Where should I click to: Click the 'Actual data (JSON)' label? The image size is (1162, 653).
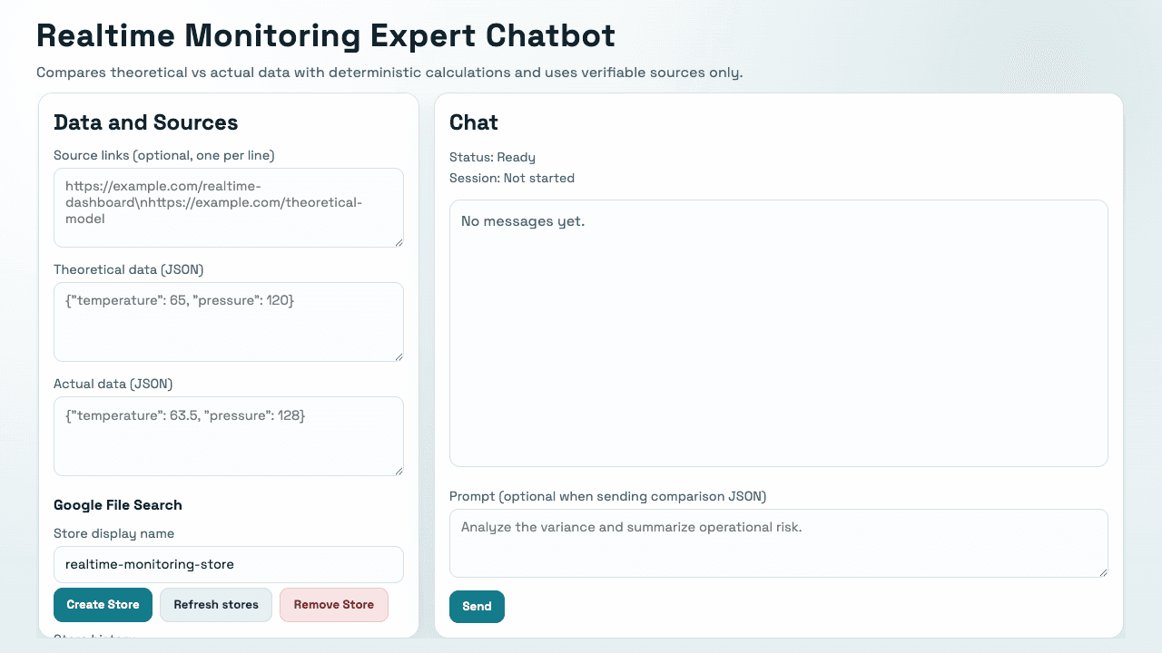point(113,384)
